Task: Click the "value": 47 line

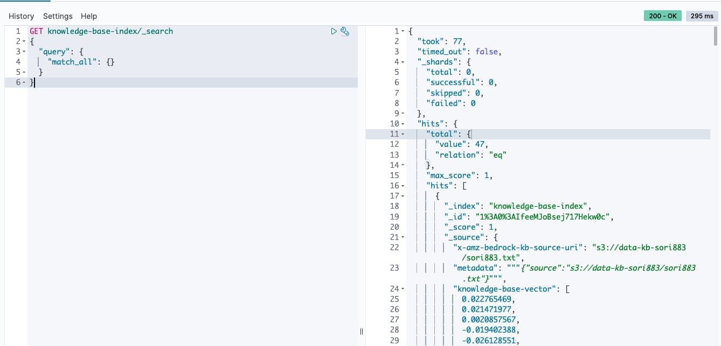Action: click(x=461, y=144)
